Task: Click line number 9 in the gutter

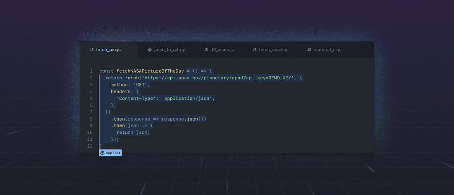Action: pos(91,125)
